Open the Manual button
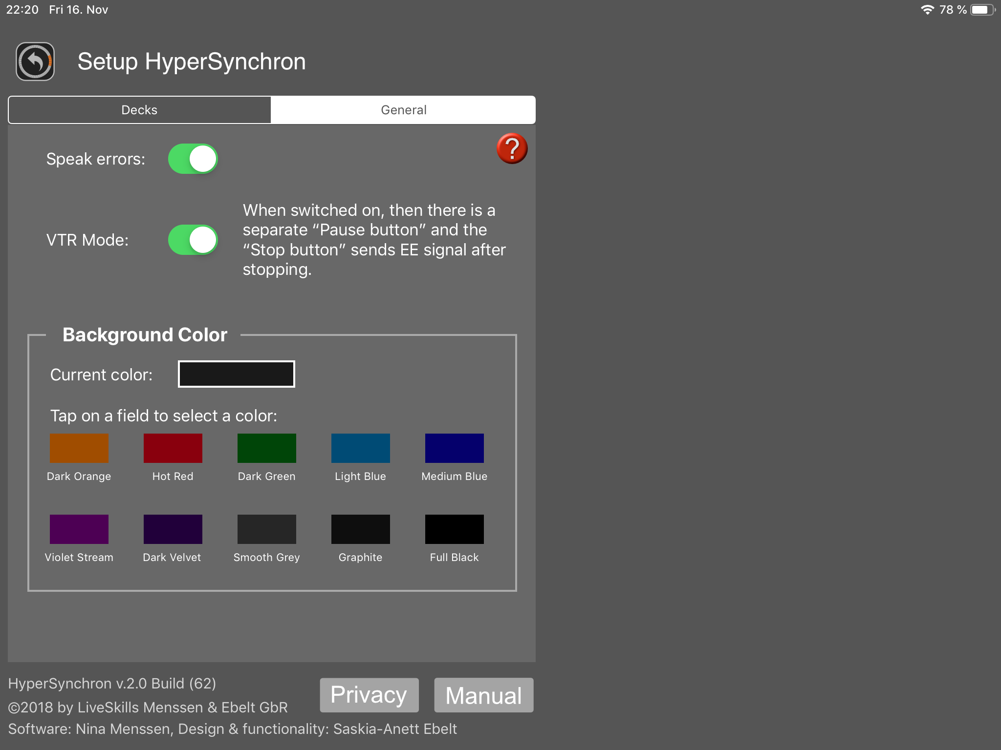Image resolution: width=1001 pixels, height=750 pixels. click(483, 695)
